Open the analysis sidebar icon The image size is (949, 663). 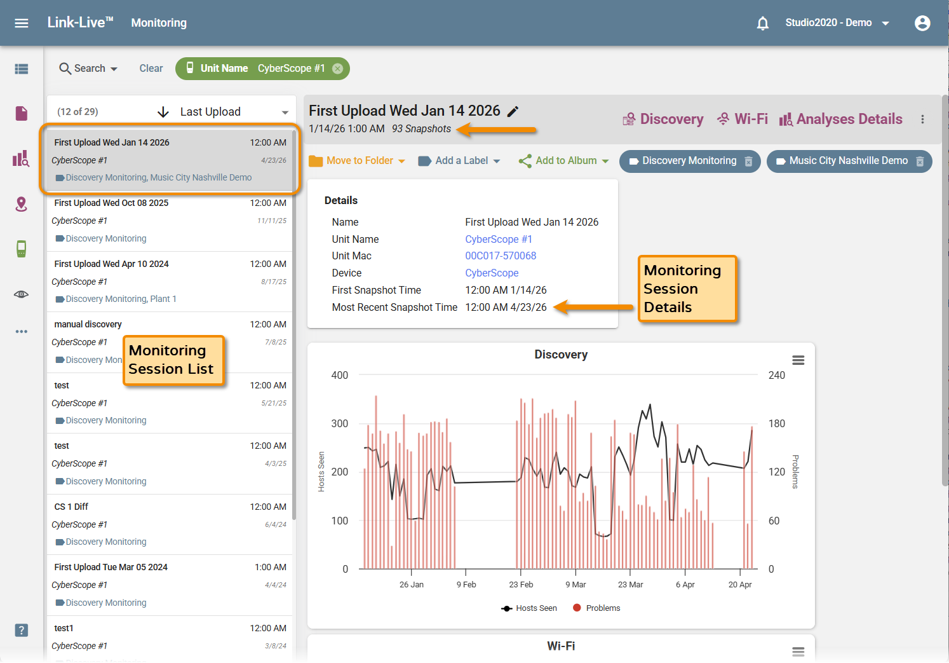[21, 158]
